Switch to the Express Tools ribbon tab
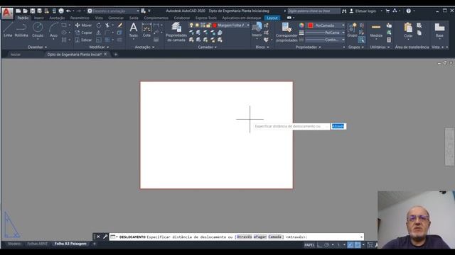The height and width of the screenshot is (255, 455). pyautogui.click(x=205, y=18)
